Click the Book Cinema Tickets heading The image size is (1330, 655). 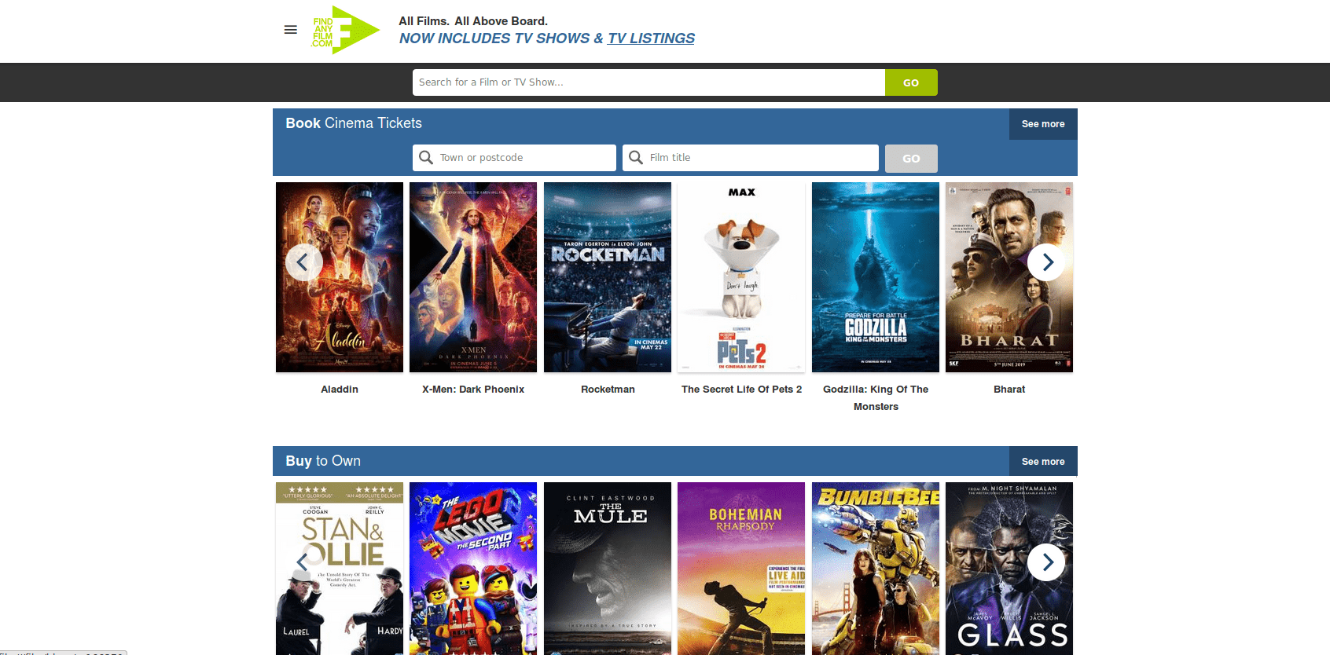pyautogui.click(x=354, y=123)
